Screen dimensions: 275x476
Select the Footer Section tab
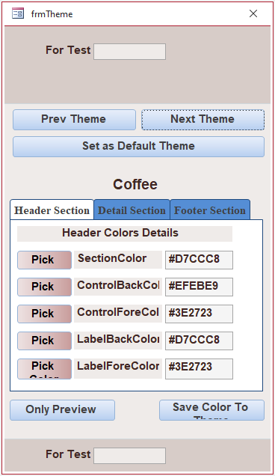point(210,210)
